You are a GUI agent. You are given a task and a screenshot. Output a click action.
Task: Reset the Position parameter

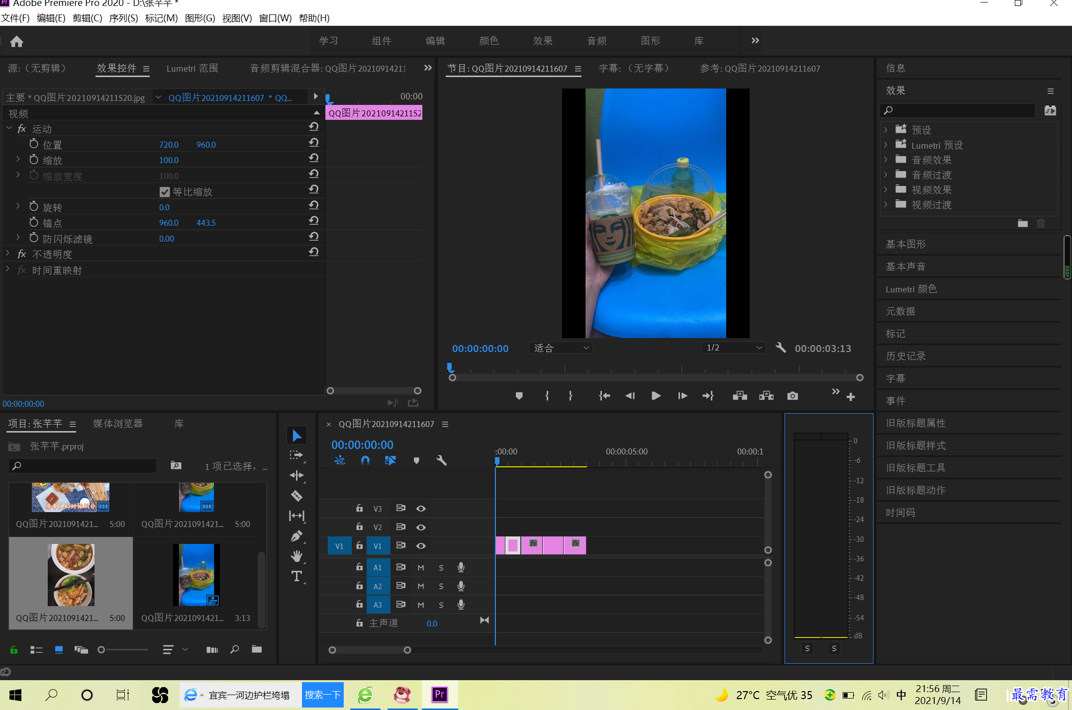(x=313, y=143)
